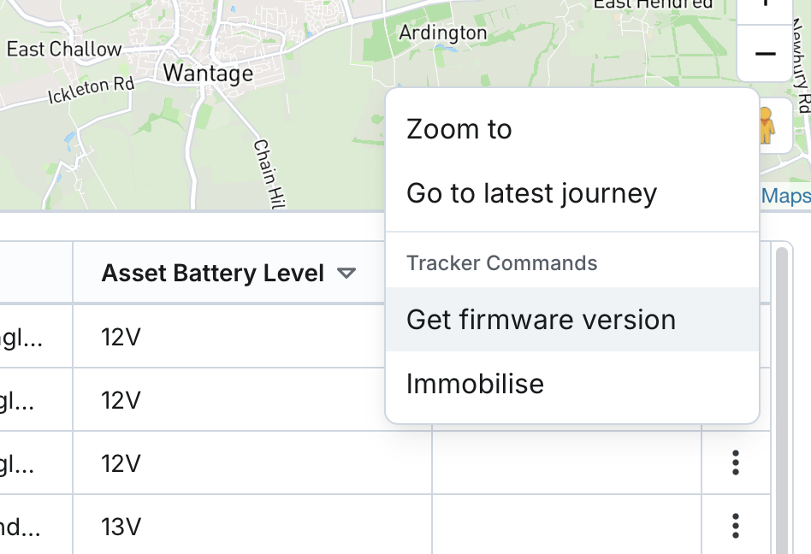Screen dimensions: 811x554
Task: Open three-dot menu in third 12V row
Action: [x=736, y=463]
